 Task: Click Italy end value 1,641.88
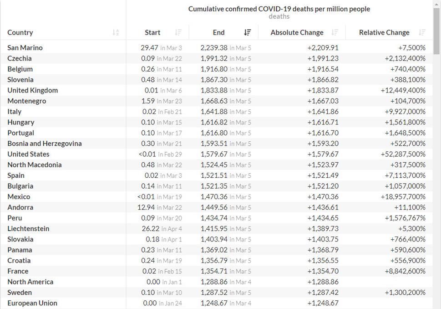214,112
